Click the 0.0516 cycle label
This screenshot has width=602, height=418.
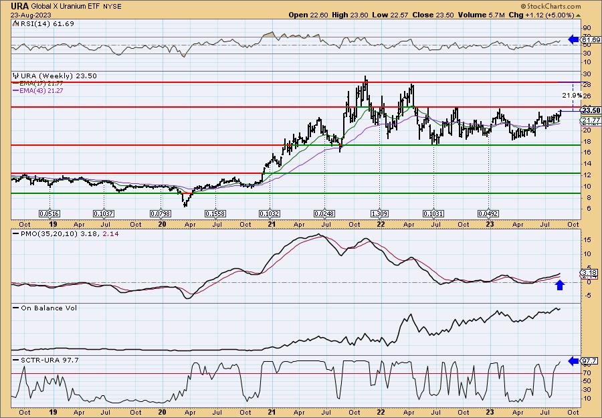(x=50, y=213)
